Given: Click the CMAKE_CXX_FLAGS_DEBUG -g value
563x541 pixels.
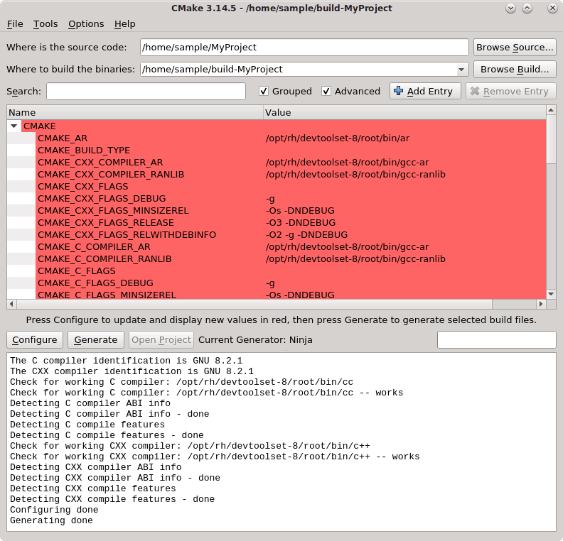Looking at the screenshot, I should tap(270, 199).
